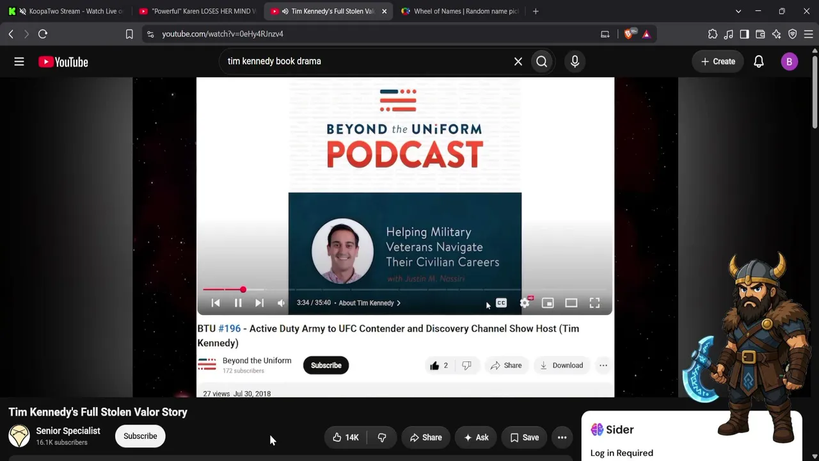
Task: Click the black Subscribe button for Beyond the Uniform
Action: 326,366
